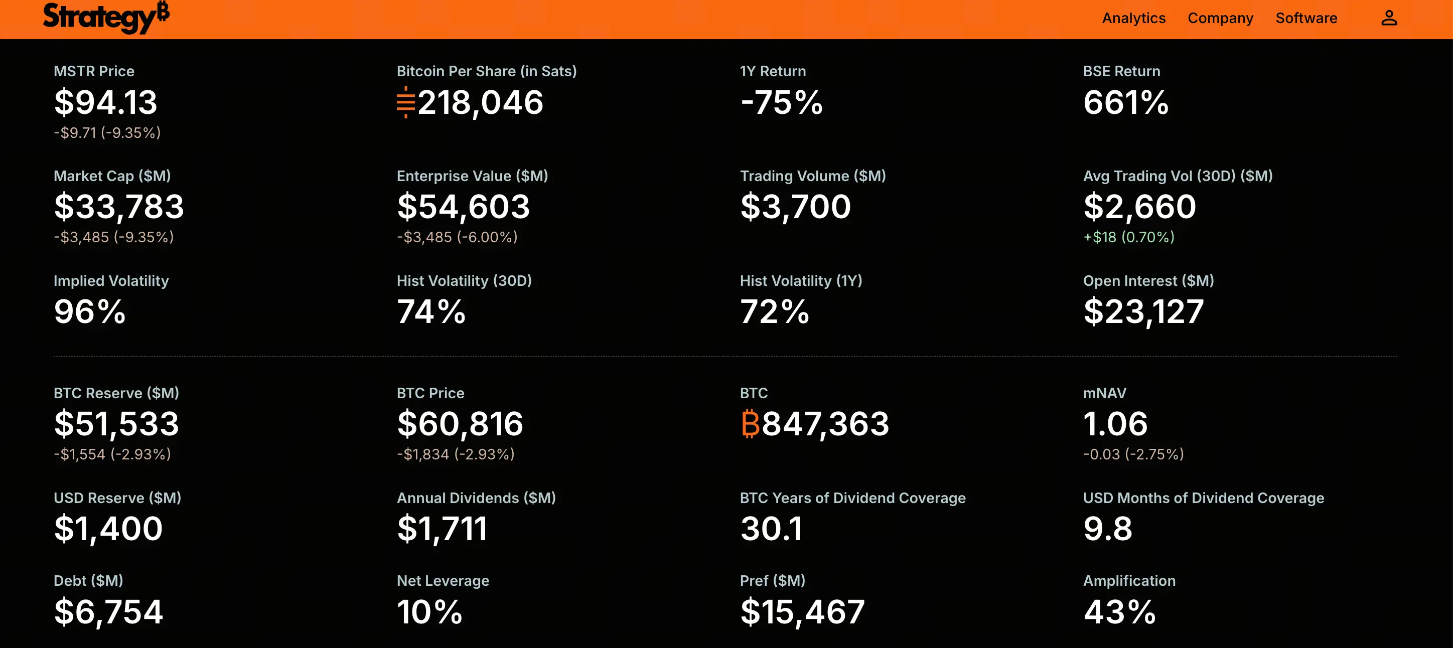
Task: Select the Open Interest $23,127 figure
Action: click(1143, 312)
